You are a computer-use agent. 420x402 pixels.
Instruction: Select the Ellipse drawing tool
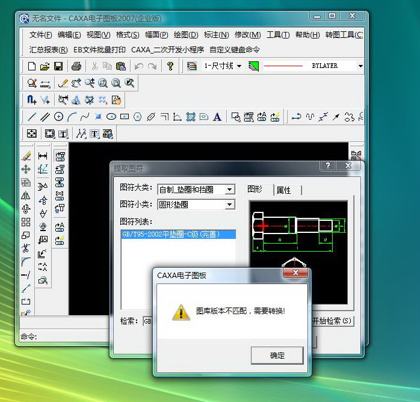111,117
